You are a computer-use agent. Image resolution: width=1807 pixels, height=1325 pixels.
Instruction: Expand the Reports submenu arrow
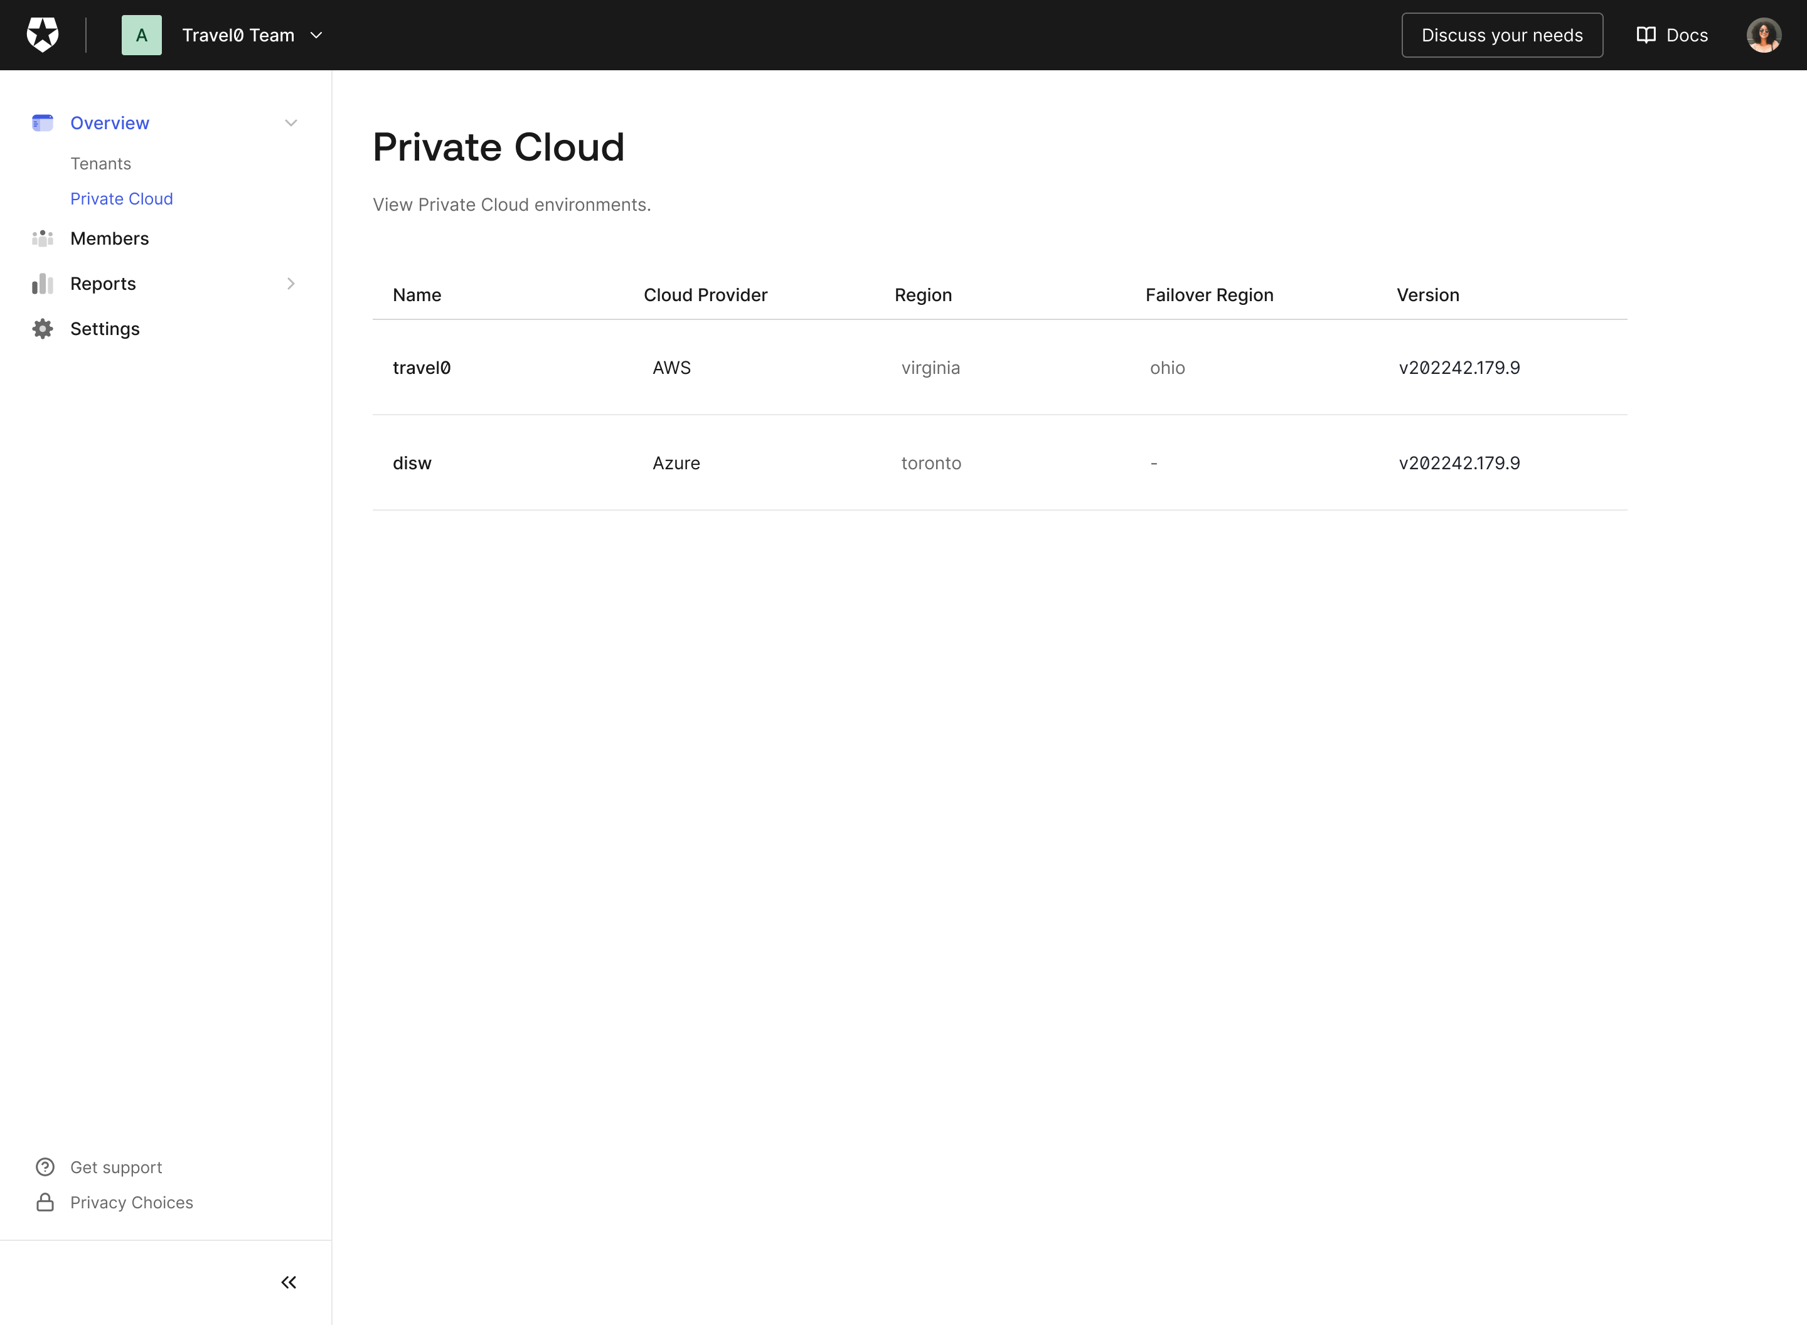[x=291, y=284]
